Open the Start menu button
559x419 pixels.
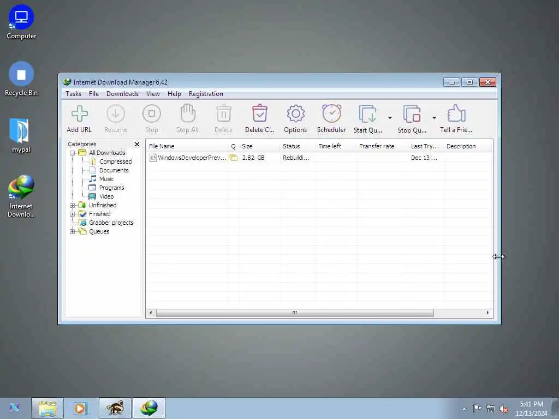pos(14,407)
